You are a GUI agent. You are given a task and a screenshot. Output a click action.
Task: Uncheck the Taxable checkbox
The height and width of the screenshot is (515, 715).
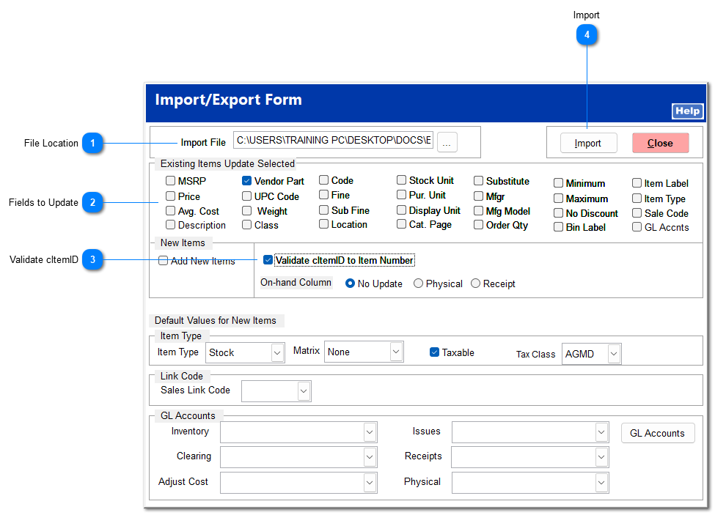(x=435, y=352)
